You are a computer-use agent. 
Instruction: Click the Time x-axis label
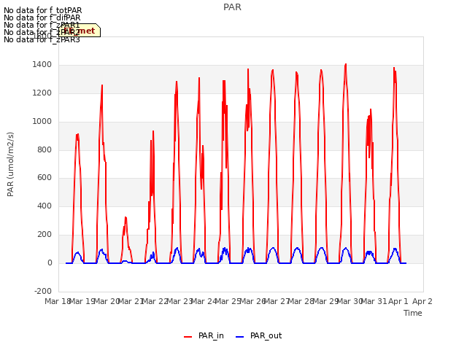(413, 313)
